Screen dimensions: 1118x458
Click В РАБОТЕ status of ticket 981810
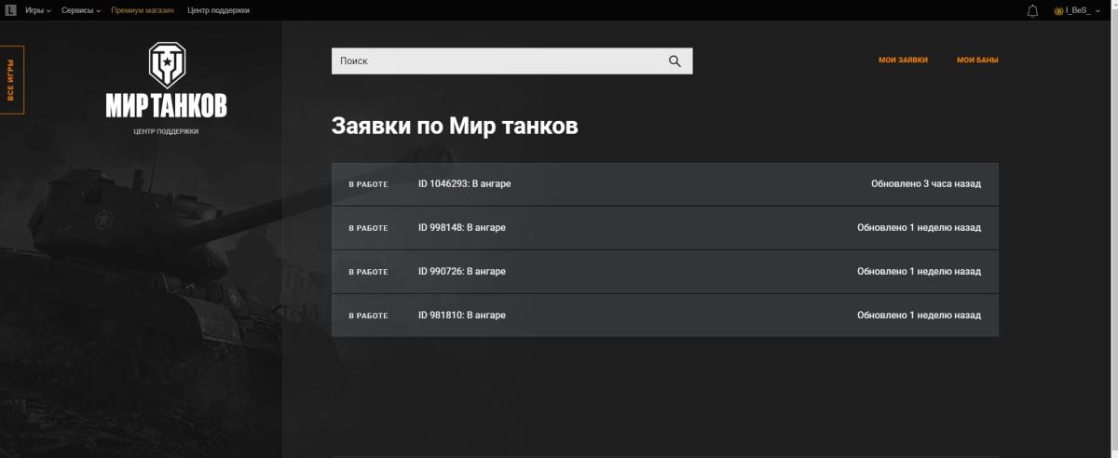[x=368, y=316]
